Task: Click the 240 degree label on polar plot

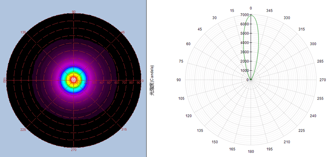Action: pyautogui.click(x=313, y=116)
